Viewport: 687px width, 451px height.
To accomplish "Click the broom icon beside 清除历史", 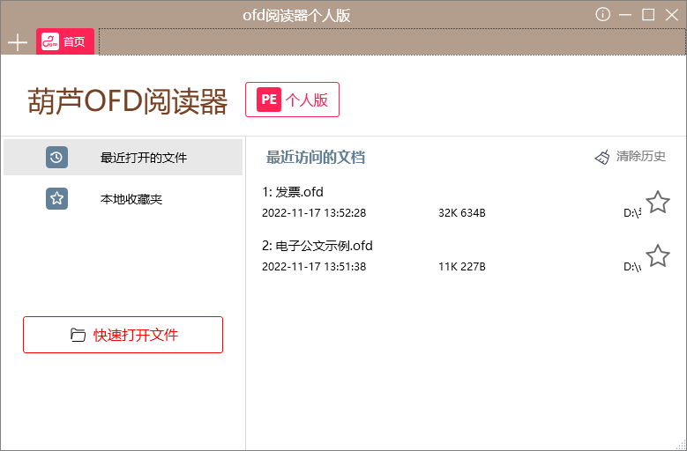I will 602,158.
